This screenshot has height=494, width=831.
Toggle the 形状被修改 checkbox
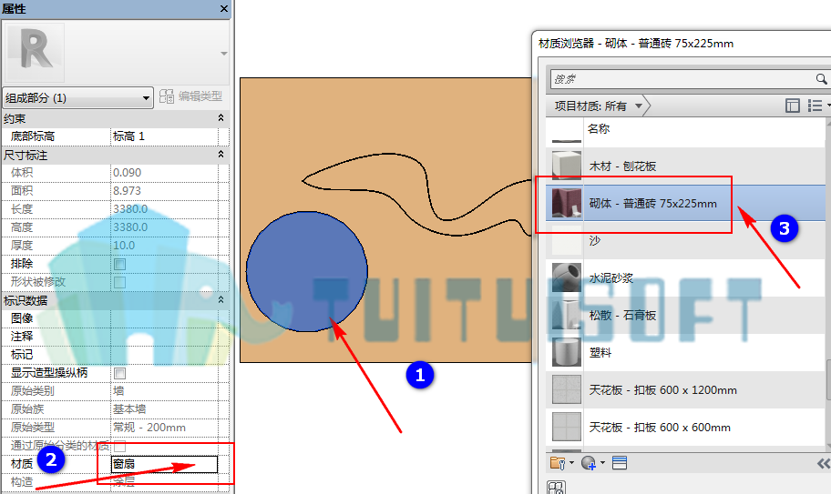(x=119, y=282)
